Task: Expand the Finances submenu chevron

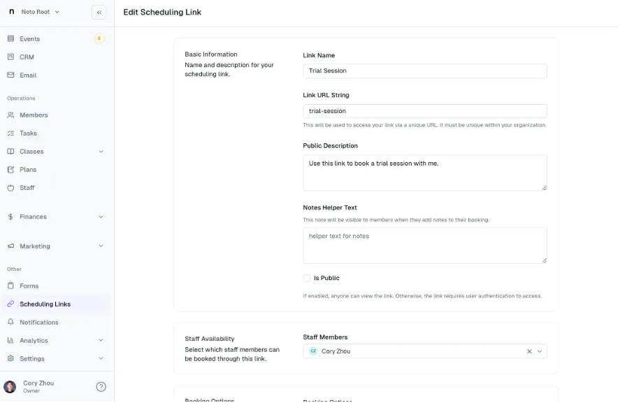Action: click(101, 217)
